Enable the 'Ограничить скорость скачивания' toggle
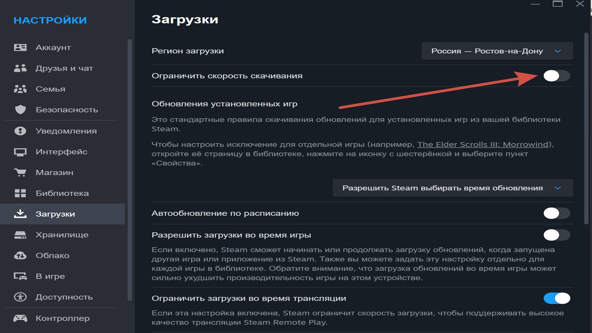 pyautogui.click(x=557, y=76)
